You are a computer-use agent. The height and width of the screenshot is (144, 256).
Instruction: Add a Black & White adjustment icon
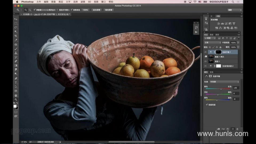point(224,28)
